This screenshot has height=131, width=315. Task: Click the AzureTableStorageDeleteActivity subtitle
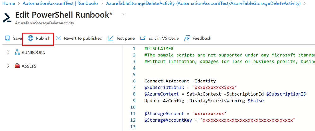44,23
